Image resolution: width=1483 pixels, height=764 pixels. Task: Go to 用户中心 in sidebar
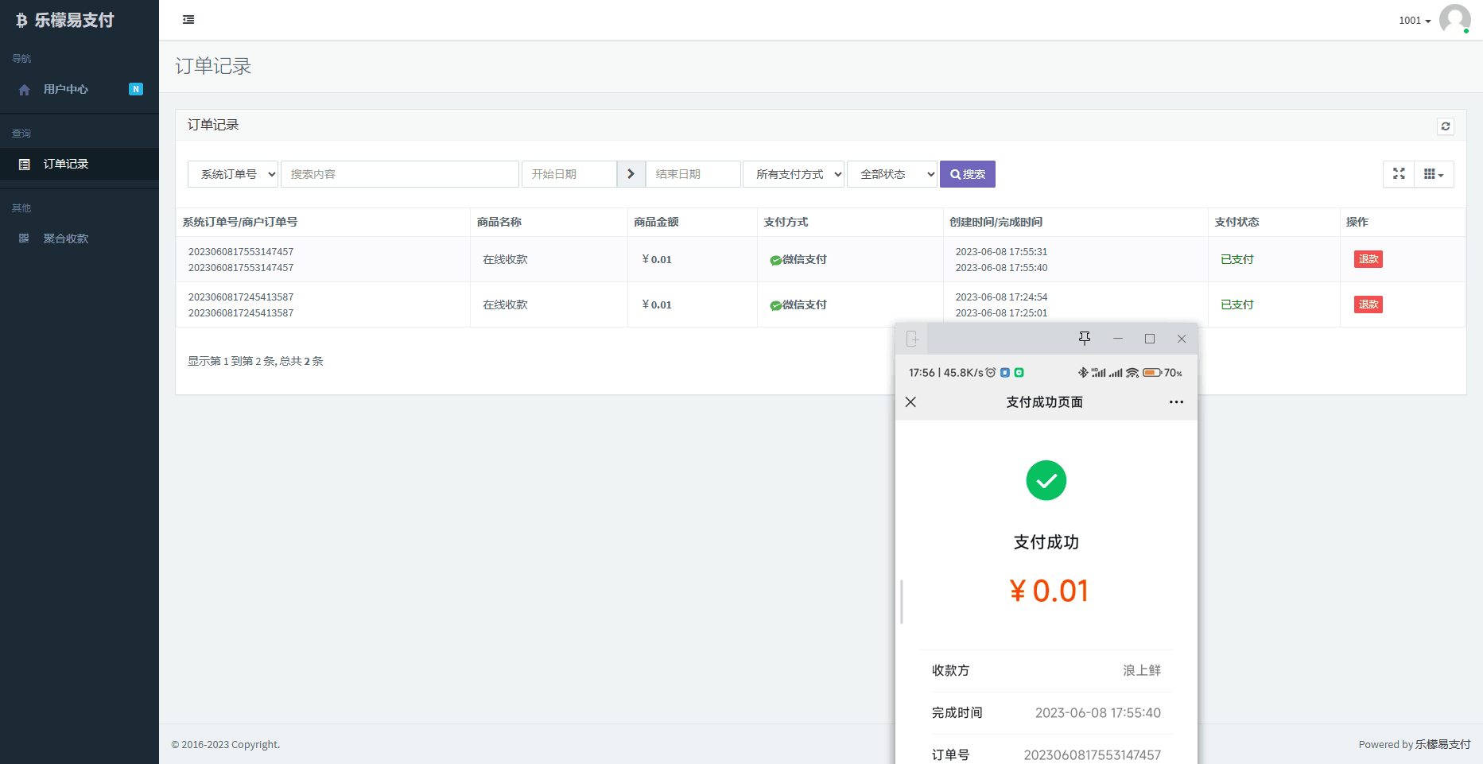[x=65, y=89]
